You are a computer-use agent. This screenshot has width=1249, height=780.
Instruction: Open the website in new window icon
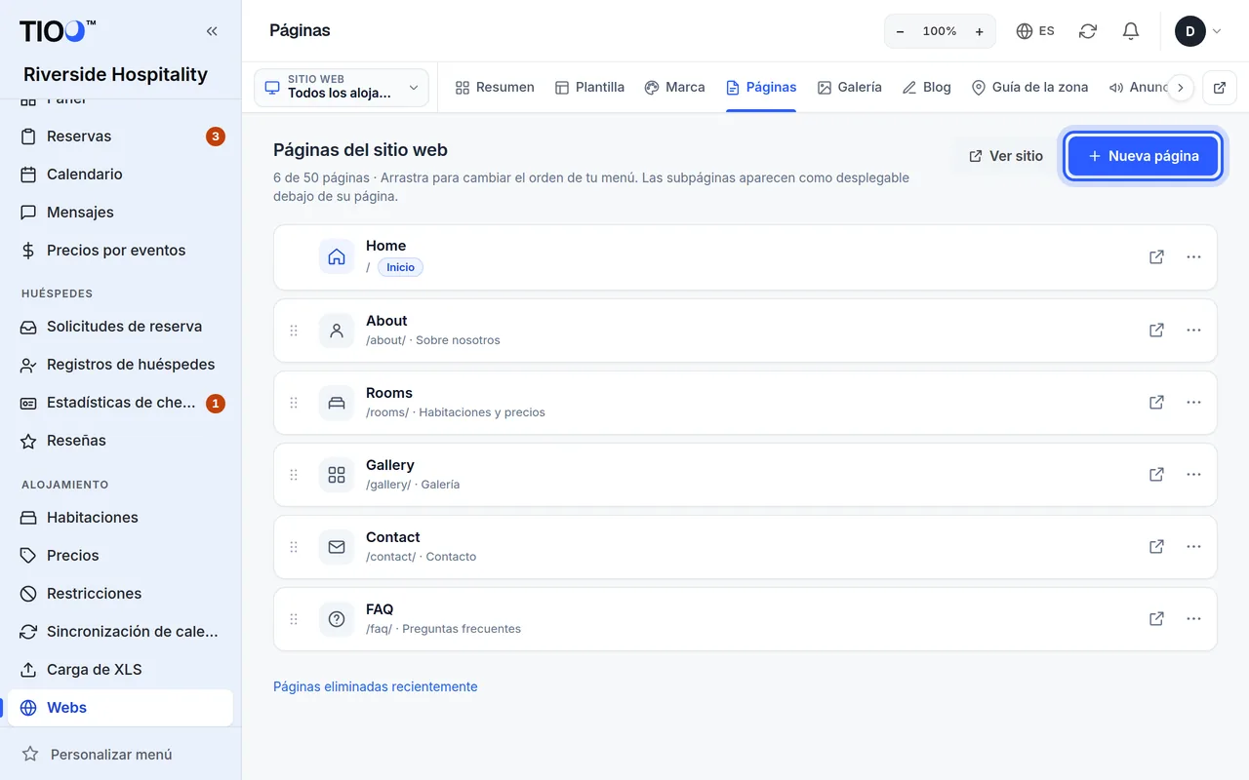pyautogui.click(x=1220, y=88)
